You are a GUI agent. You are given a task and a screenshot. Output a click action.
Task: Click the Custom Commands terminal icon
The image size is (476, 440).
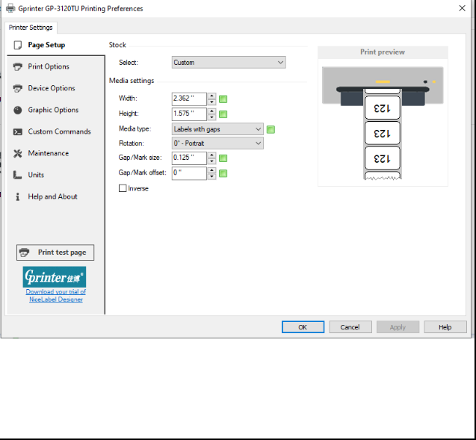[18, 131]
